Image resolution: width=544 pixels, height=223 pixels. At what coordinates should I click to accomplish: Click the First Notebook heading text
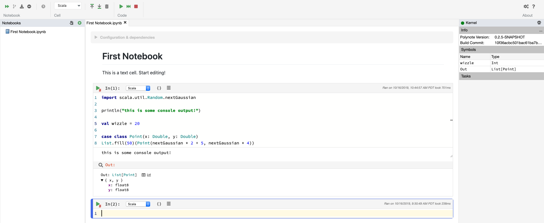132,56
